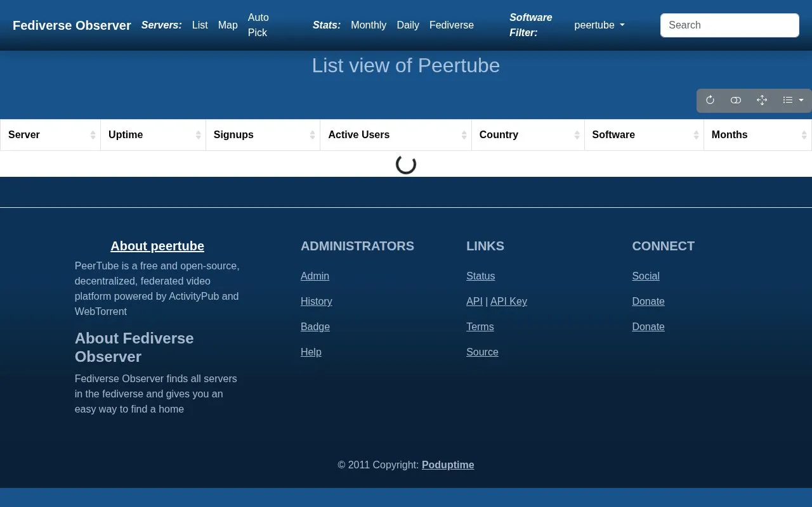Select Auto Pick in navbar
This screenshot has height=507, width=812.
tap(258, 25)
